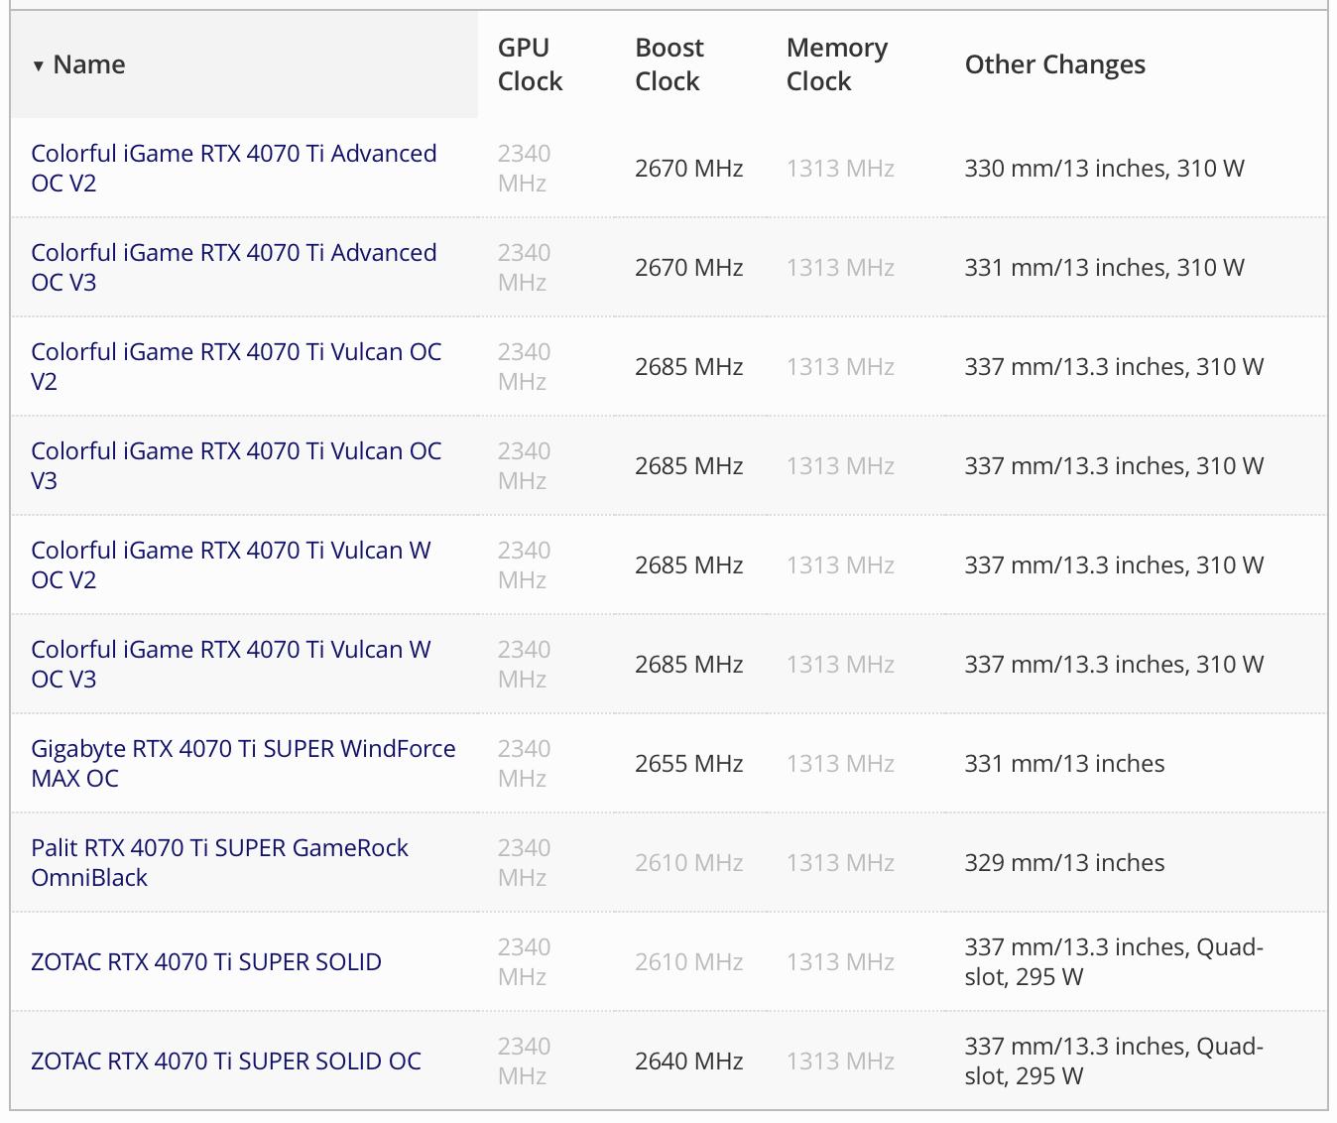Sort table by Other Changes column
This screenshot has height=1123, width=1337.
coord(1054,64)
